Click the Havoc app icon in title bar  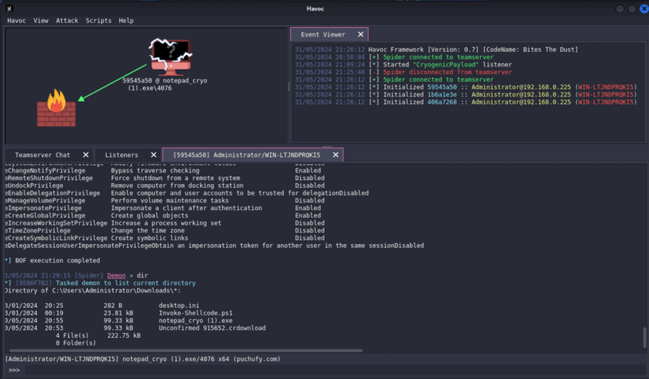[9, 9]
